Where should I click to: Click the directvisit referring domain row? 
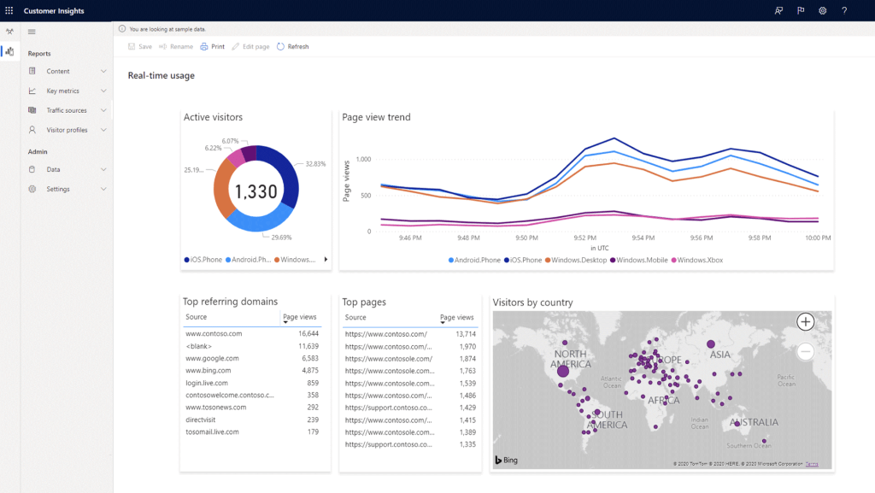252,420
